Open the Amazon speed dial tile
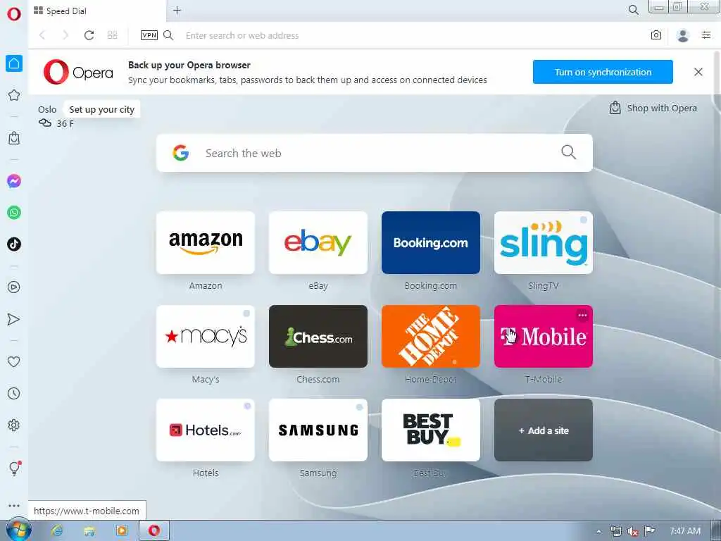This screenshot has height=541, width=721. pos(206,242)
